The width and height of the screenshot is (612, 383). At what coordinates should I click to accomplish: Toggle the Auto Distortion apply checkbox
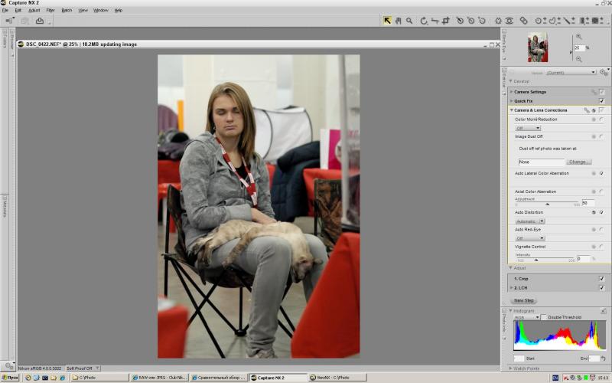coord(601,213)
